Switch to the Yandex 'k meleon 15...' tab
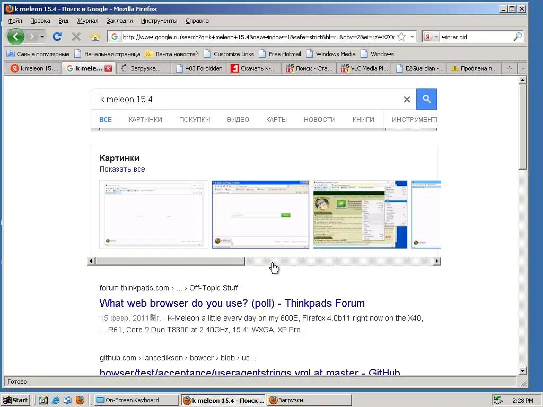Screen dimensions: 543x407 tap(33, 68)
